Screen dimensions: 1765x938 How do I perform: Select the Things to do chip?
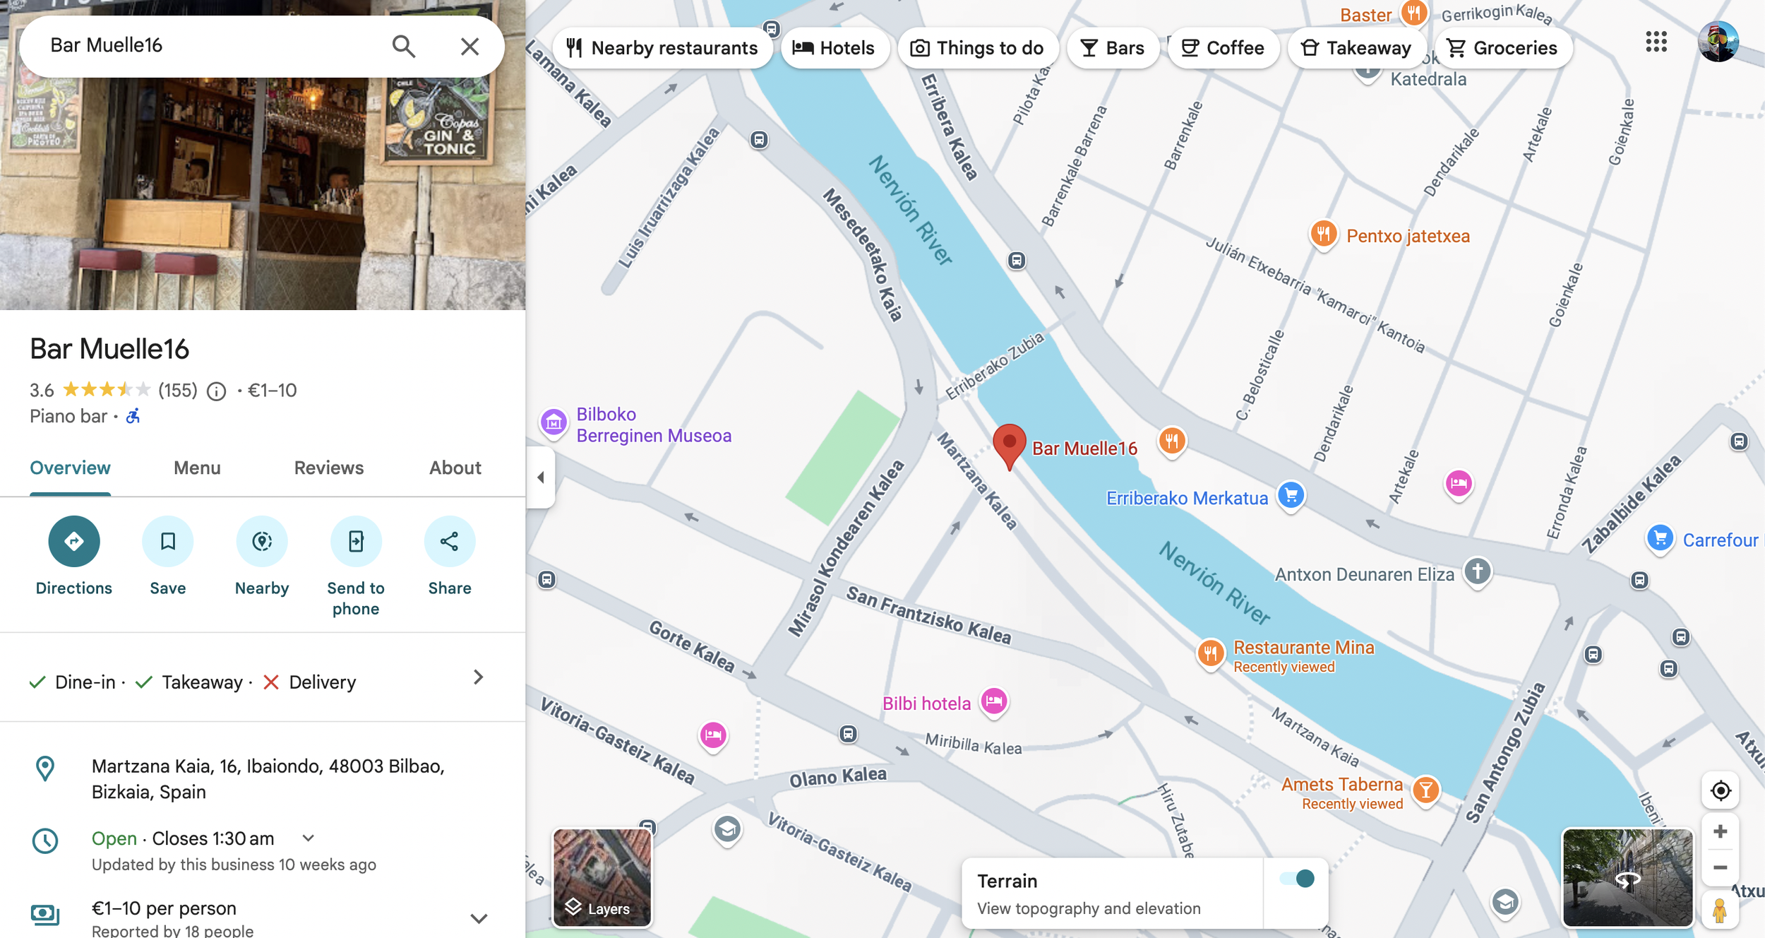[978, 48]
